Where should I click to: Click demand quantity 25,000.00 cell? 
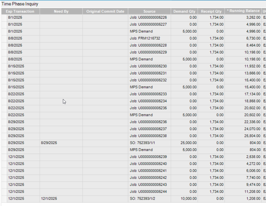(x=184, y=143)
